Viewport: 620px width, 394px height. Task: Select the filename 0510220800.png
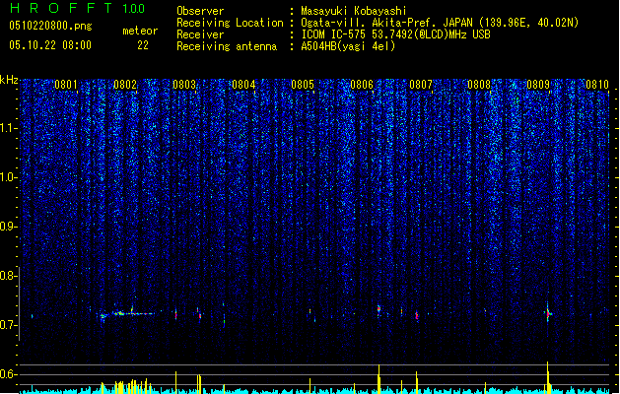(50, 26)
